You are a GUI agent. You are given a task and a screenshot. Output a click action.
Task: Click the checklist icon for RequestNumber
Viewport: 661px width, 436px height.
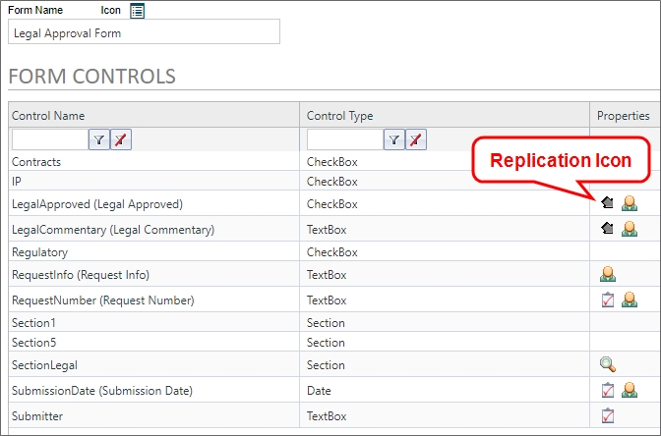click(608, 300)
